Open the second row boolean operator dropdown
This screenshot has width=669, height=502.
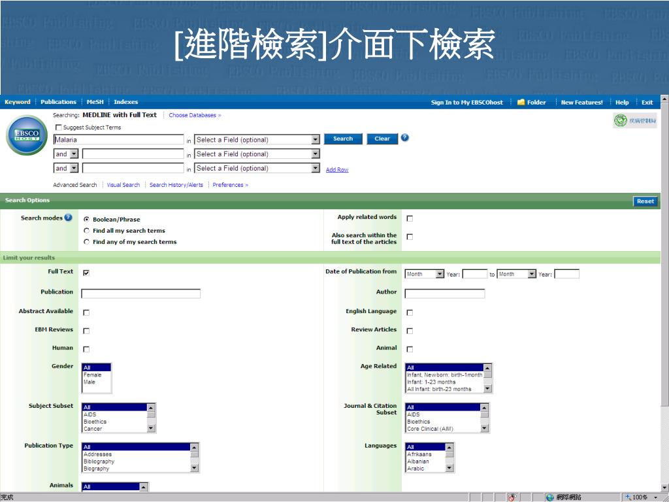(x=66, y=154)
